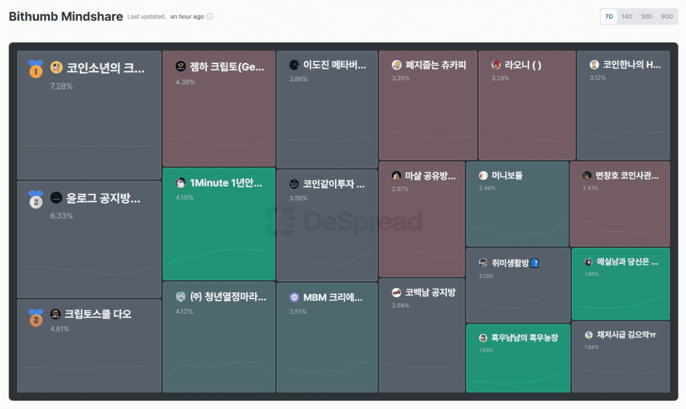Viewport: 686px width, 409px height.
Task: Click the bronze rank 3 medal icon
Action: tap(35, 318)
